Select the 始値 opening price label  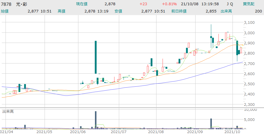5,11
